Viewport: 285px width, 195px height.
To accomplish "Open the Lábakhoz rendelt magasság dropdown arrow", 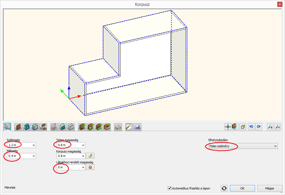I will point(83,167).
